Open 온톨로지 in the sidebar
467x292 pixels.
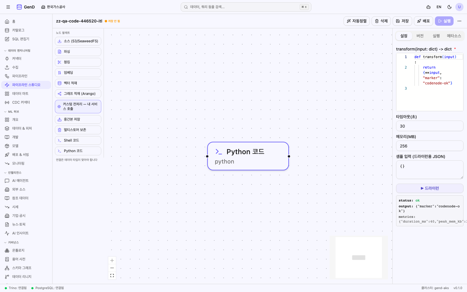[x=26, y=251]
